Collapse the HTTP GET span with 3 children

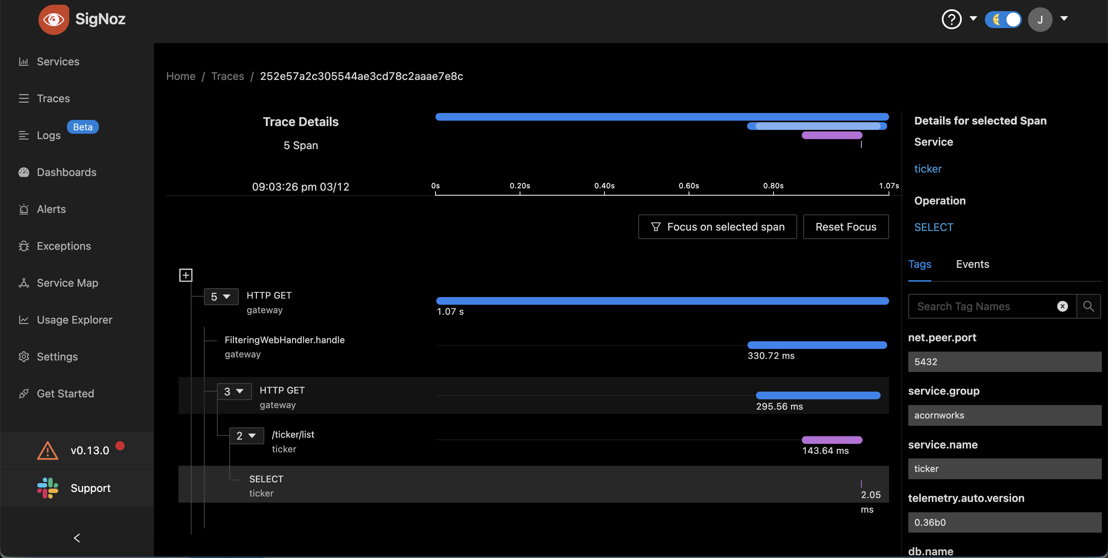[x=234, y=392]
